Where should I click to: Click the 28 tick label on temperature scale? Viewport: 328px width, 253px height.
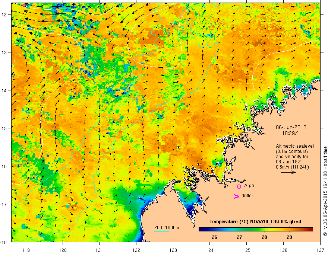[264, 237]
